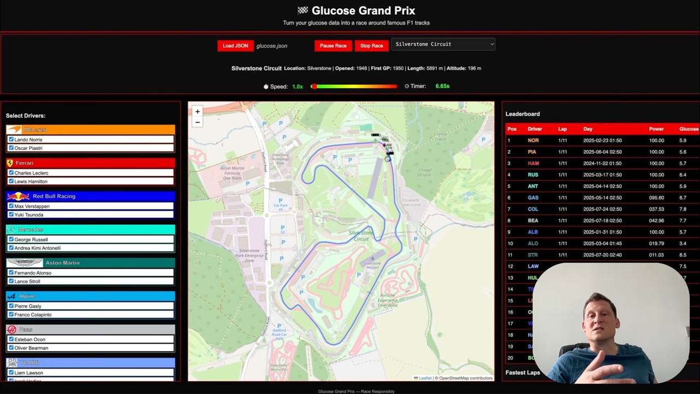700x394 pixels.
Task: Click the Driver column header
Action: point(535,129)
